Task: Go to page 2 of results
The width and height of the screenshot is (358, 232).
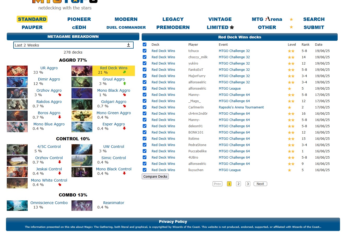Action: [238, 184]
